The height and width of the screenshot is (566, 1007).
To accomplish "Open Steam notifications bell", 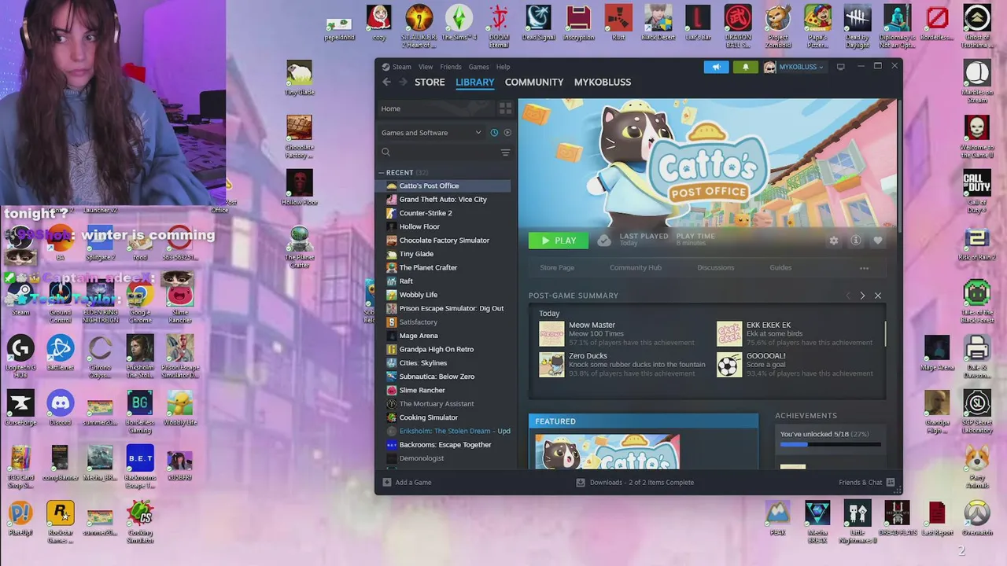I will pyautogui.click(x=746, y=67).
